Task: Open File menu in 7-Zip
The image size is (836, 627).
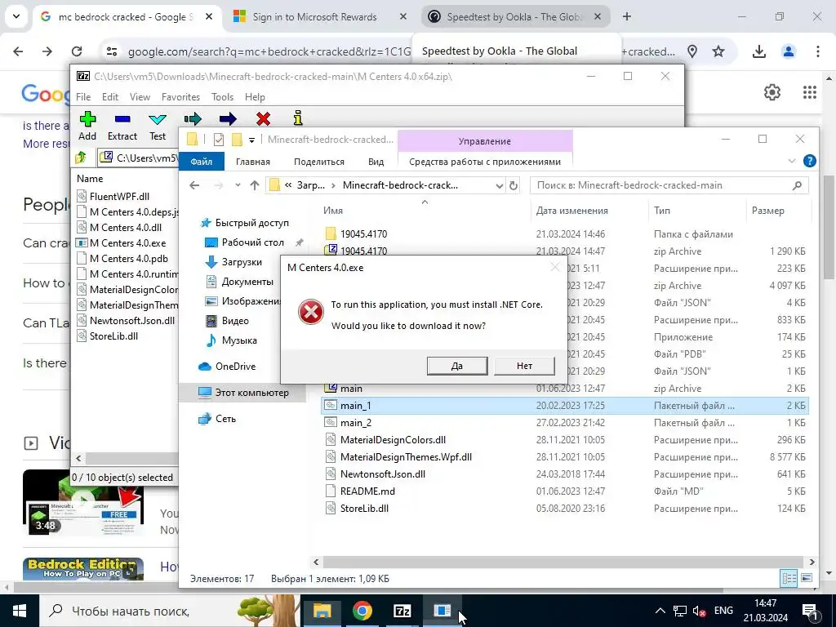Action: click(83, 97)
